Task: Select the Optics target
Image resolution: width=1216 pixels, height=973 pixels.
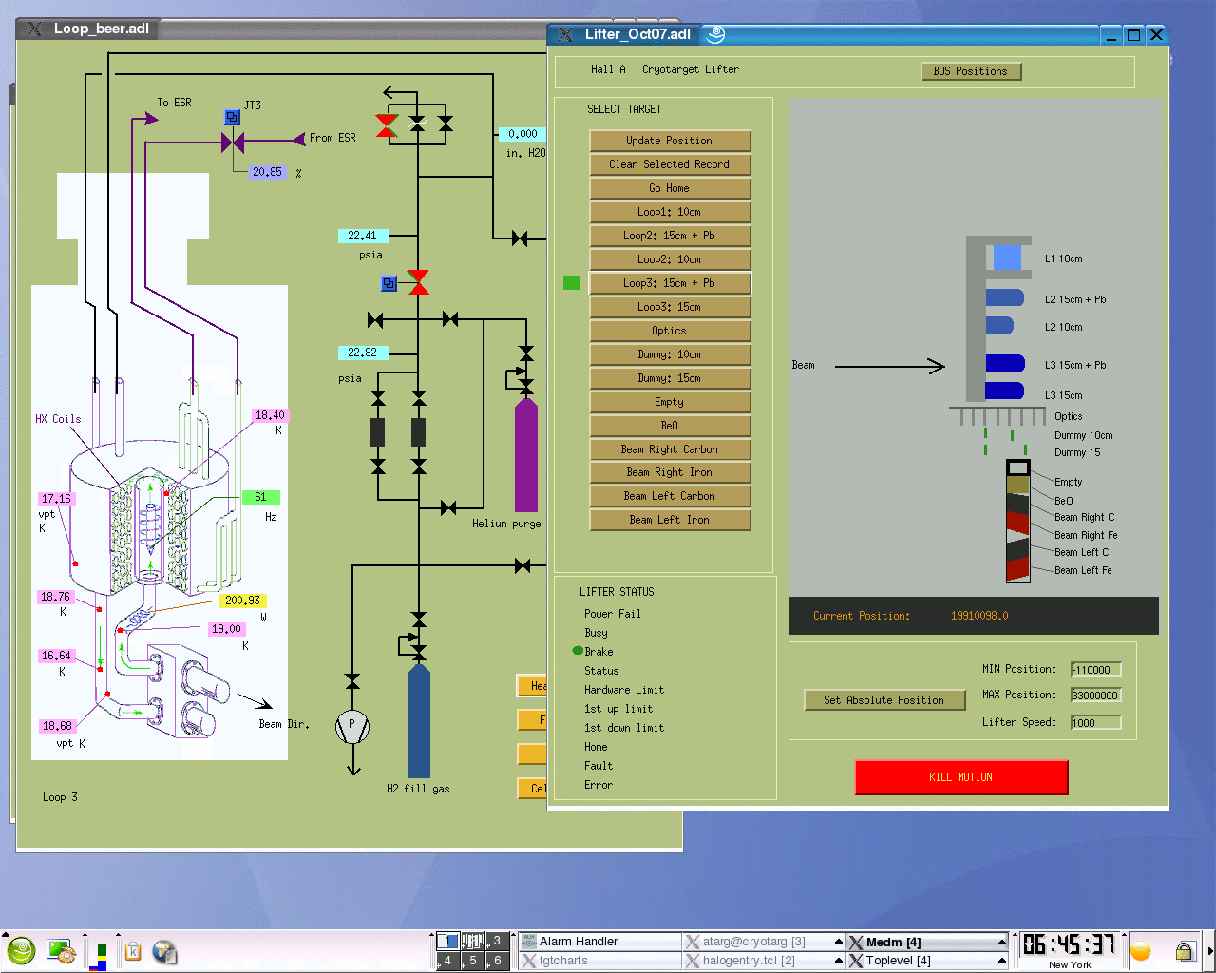Action: (x=670, y=331)
